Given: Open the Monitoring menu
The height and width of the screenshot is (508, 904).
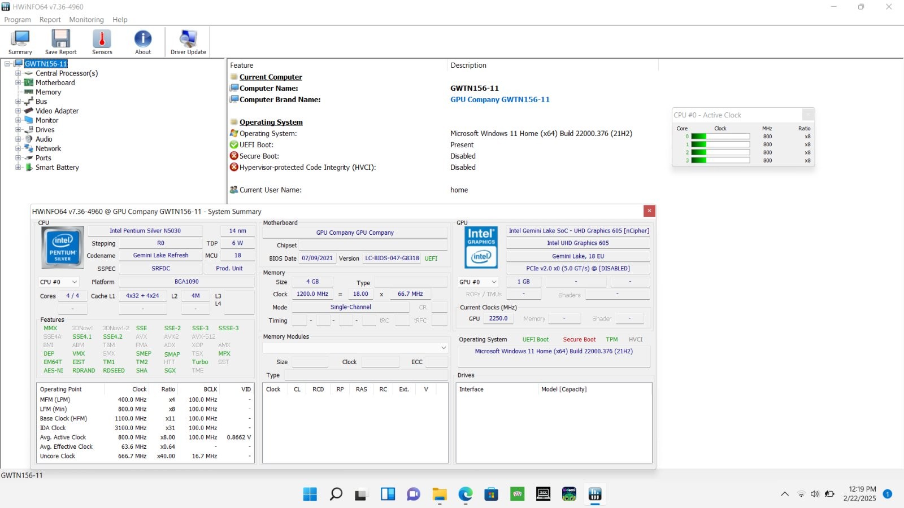Looking at the screenshot, I should (86, 20).
